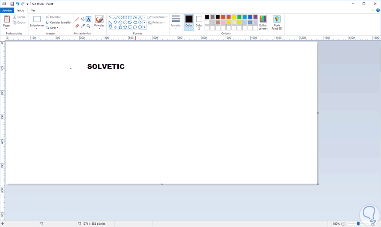Choose the Diamond shape
Image resolution: width=381 pixels, height=227 pixels.
[x=115, y=22]
